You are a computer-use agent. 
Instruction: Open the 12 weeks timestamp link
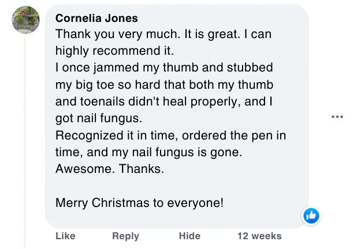coord(259,236)
